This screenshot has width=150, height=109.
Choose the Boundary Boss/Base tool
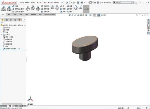pos(18,12)
